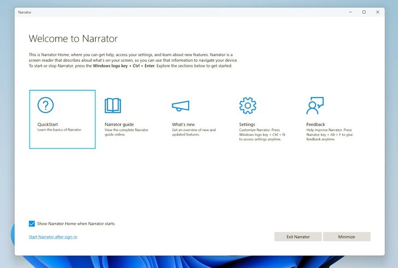Screen dimensions: 398x268
Task: Click the Narrator guide title text
Action: (x=119, y=124)
